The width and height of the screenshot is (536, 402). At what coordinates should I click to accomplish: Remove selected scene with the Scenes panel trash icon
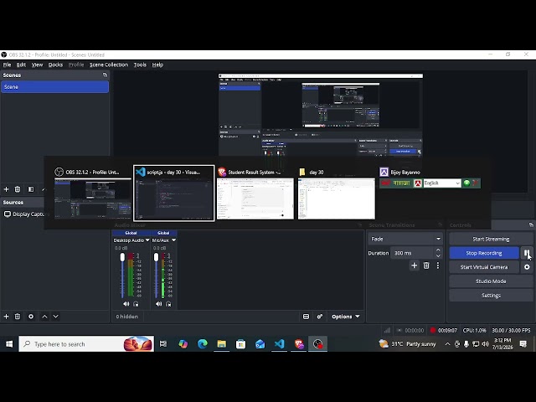point(18,189)
